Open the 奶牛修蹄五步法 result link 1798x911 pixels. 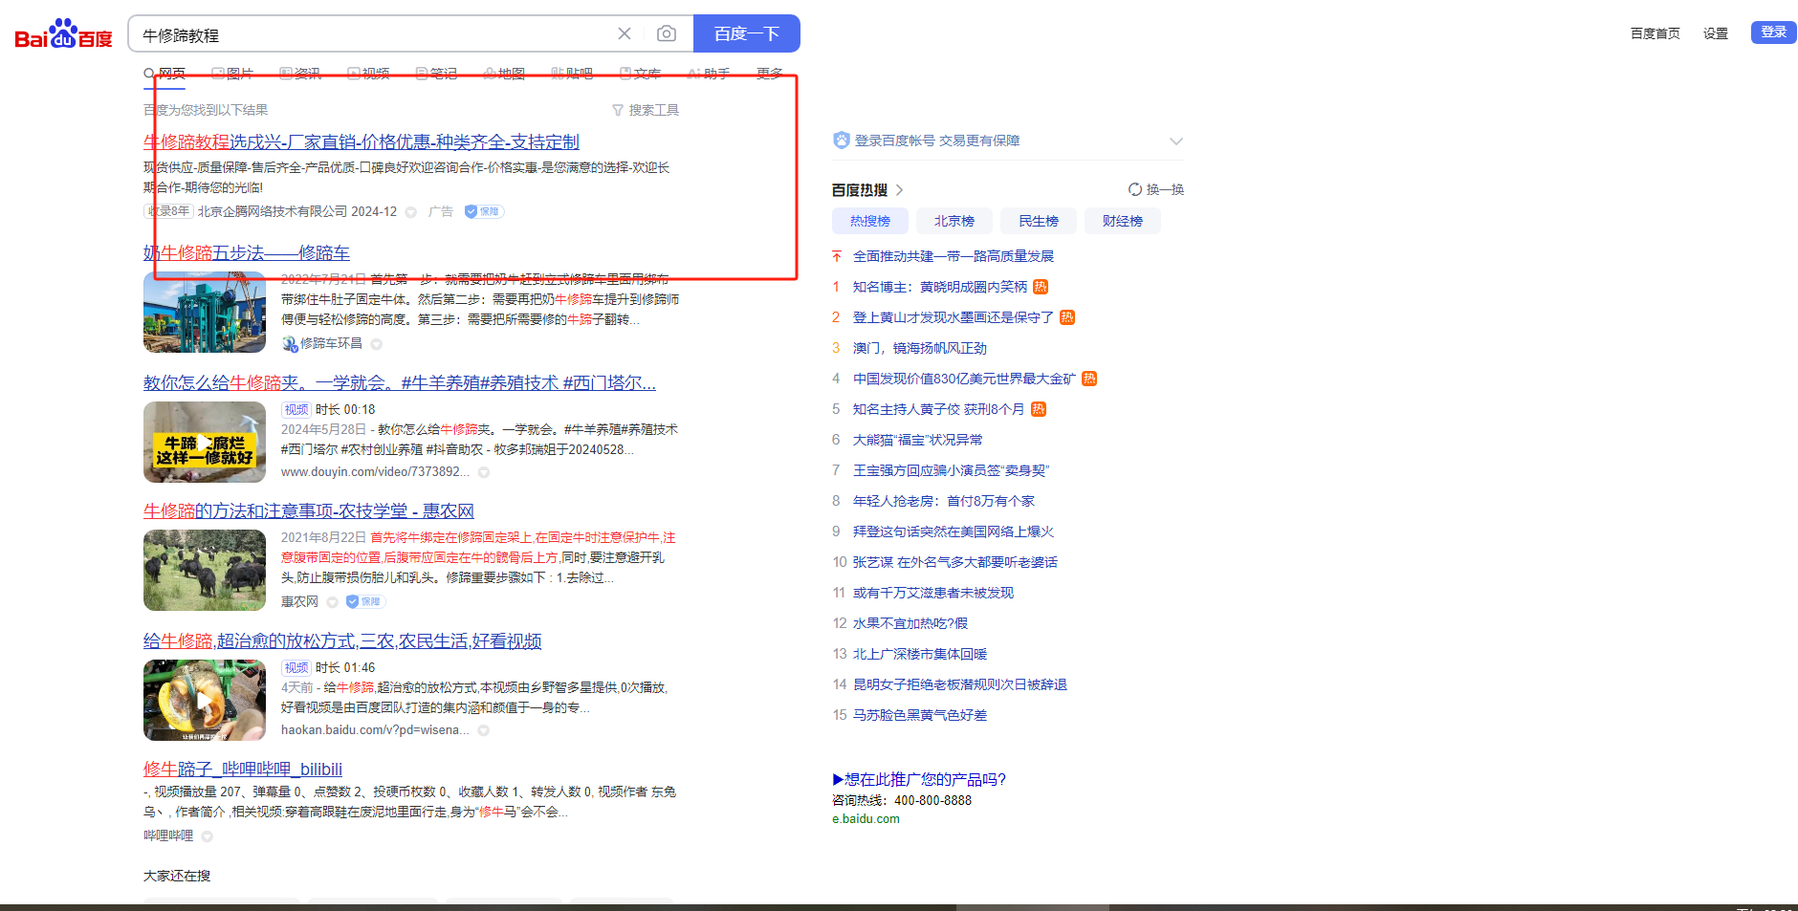247,253
